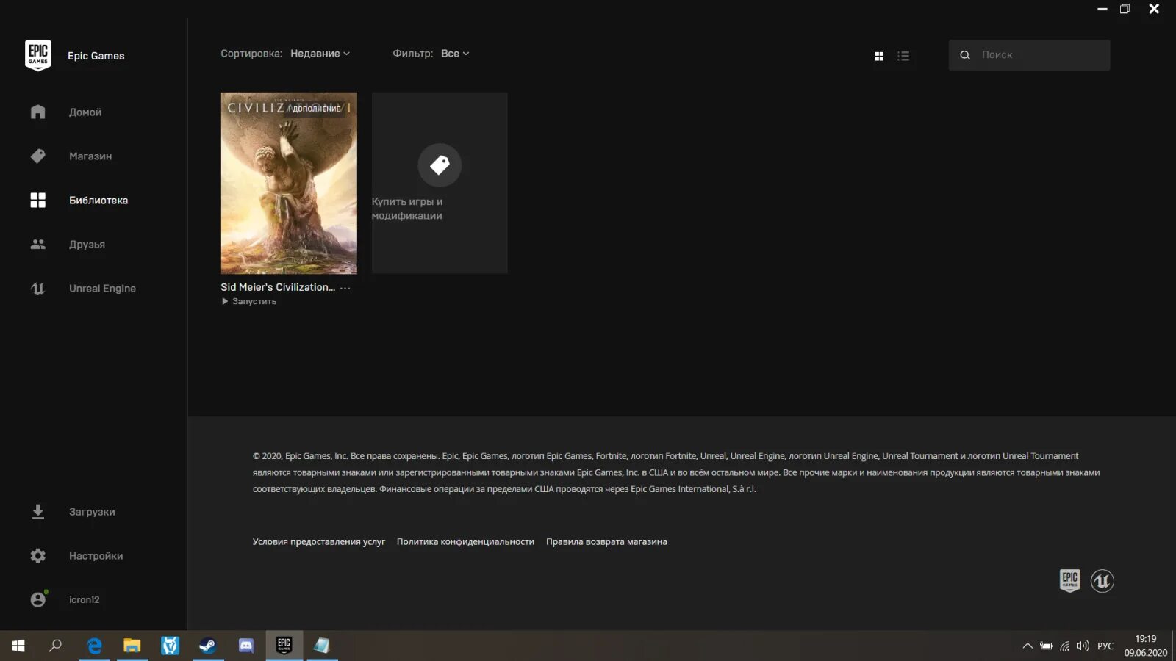1176x661 pixels.
Task: Click the Epic Games footer logo
Action: [1069, 581]
